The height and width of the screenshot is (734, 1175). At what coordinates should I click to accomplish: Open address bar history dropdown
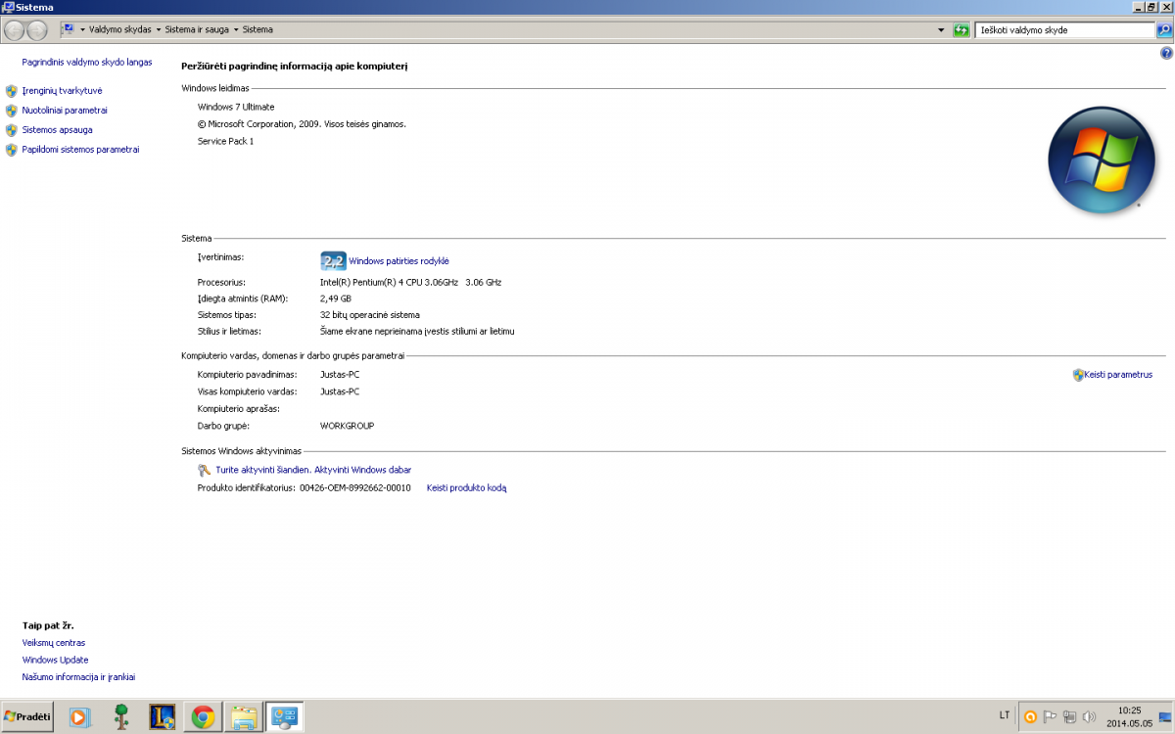click(941, 30)
